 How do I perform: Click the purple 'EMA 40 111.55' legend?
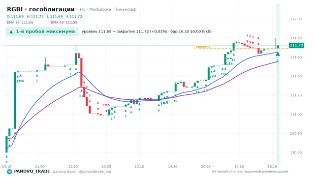pyautogui.click(x=64, y=22)
